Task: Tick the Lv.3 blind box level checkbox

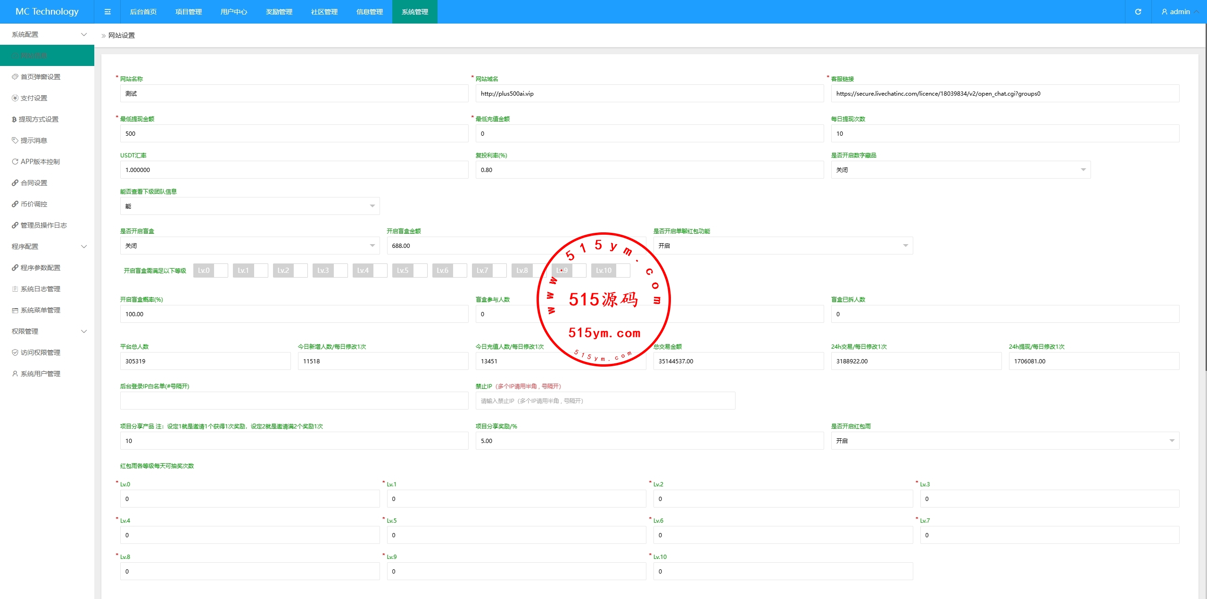Action: [x=340, y=271]
